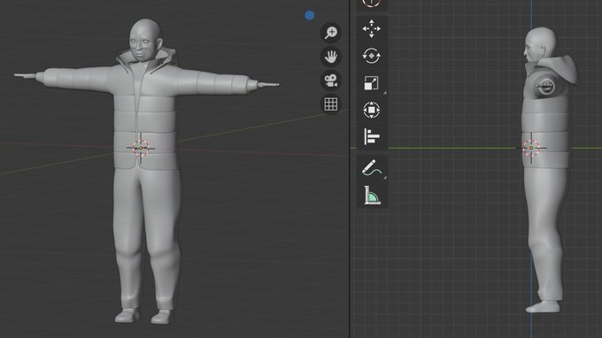The image size is (602, 338).
Task: Switch orthographic/perspective view with grid icon
Action: 330,104
